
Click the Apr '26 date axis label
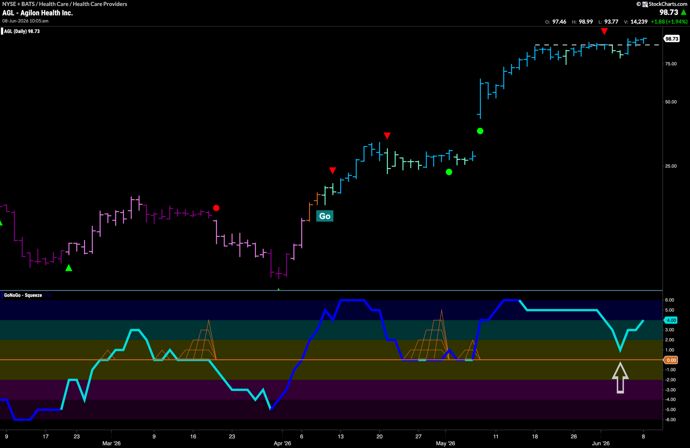click(282, 443)
